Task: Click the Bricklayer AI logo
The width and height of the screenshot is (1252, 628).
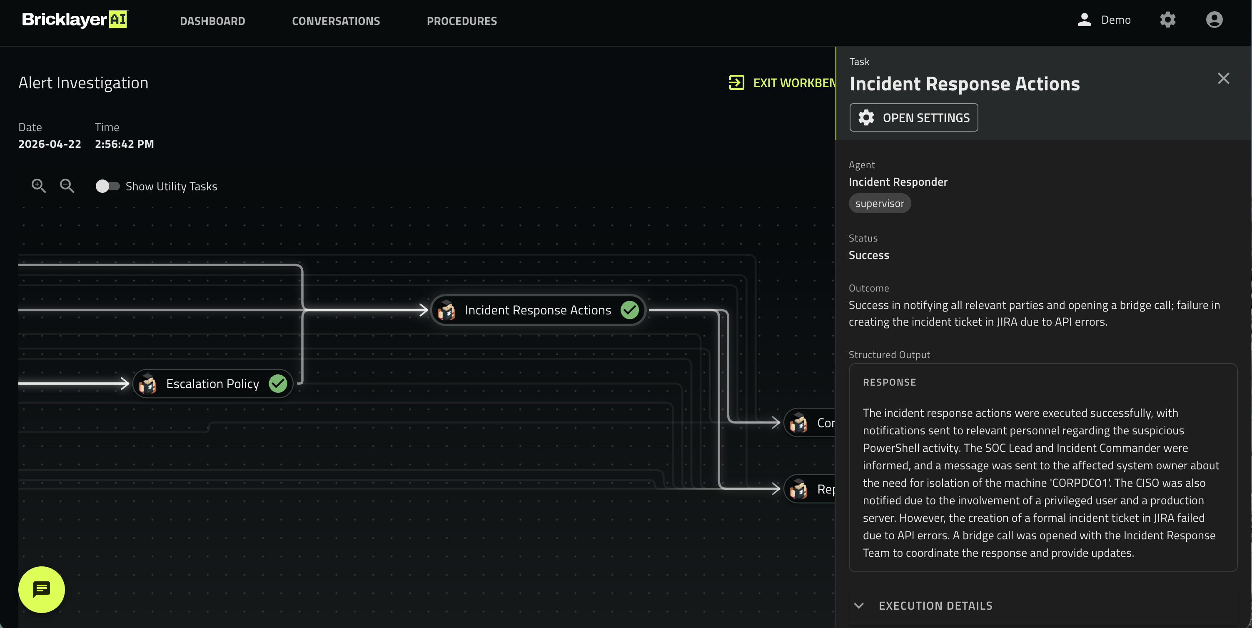Action: pyautogui.click(x=75, y=20)
